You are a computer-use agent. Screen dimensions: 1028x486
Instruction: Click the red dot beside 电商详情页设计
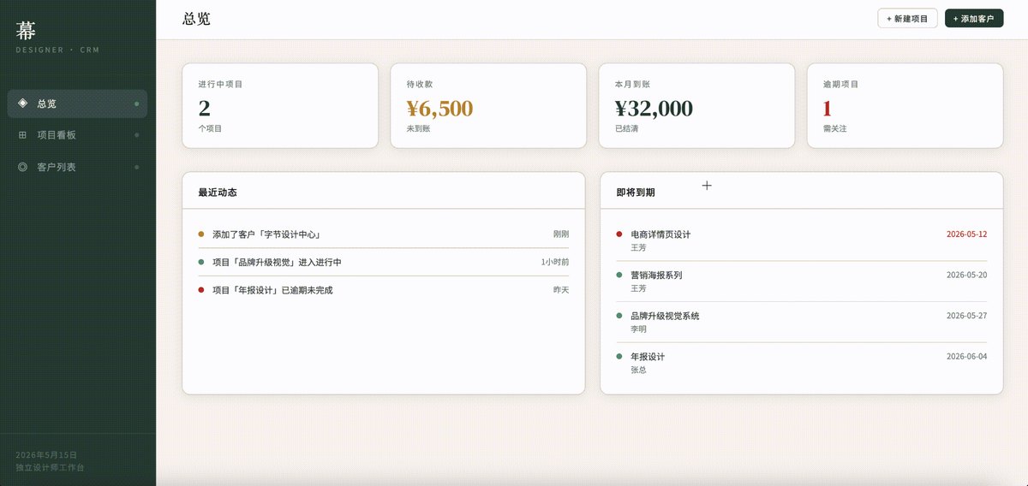(x=619, y=234)
